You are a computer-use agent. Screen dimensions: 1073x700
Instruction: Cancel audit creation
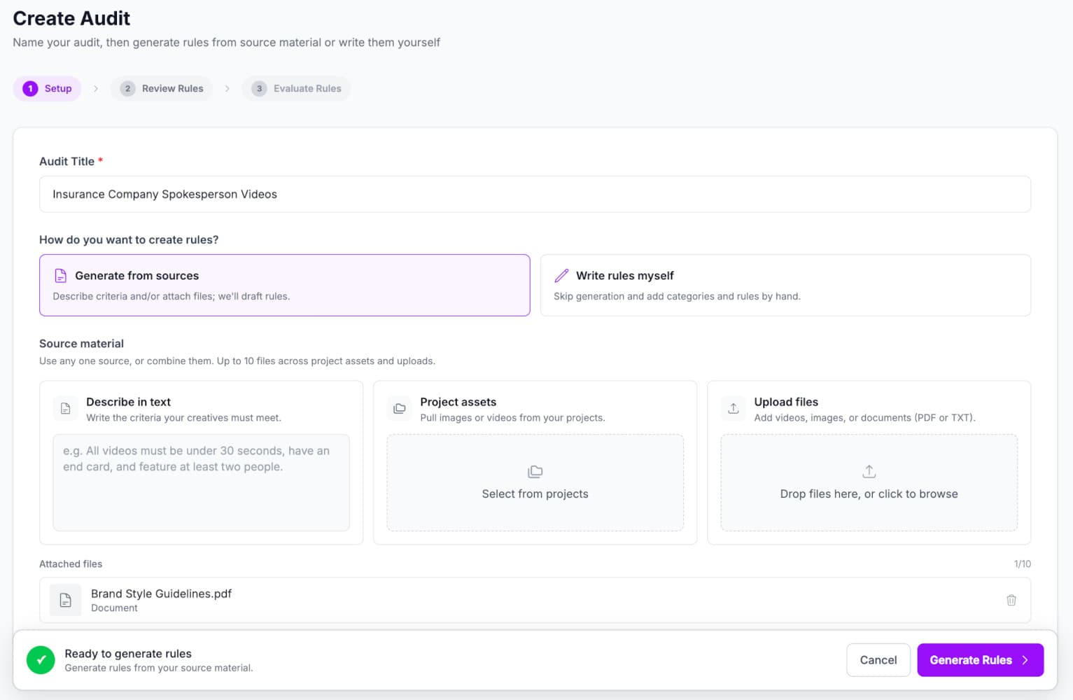[x=878, y=660]
